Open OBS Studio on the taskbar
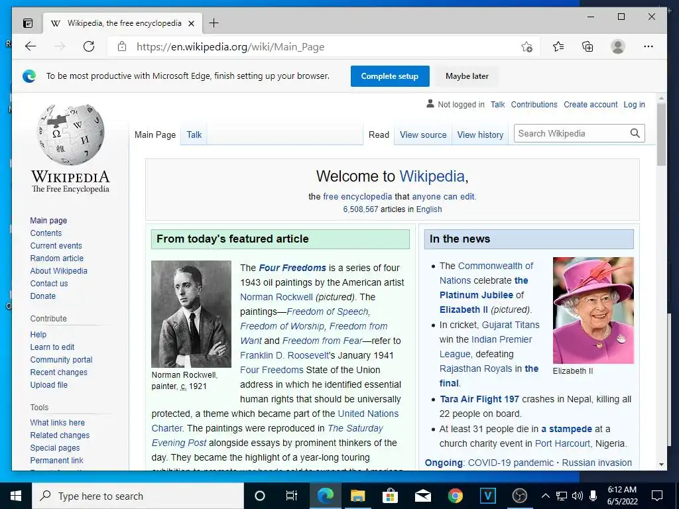 520,496
